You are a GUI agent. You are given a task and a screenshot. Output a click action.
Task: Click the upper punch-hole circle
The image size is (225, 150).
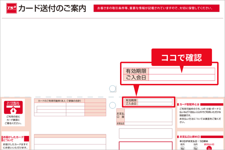(112, 89)
